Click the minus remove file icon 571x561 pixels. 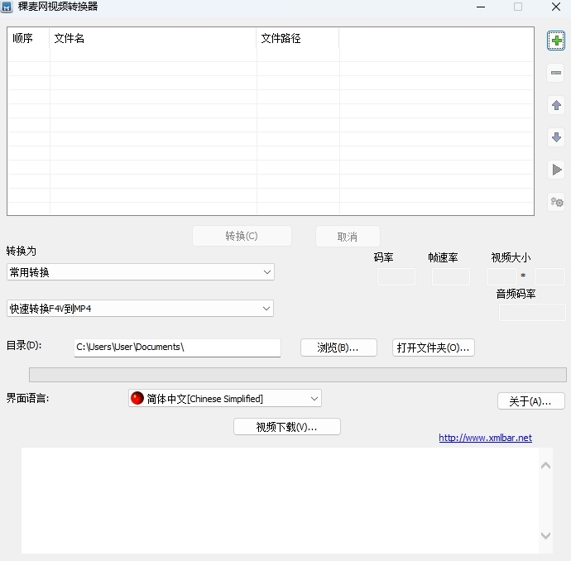(556, 74)
